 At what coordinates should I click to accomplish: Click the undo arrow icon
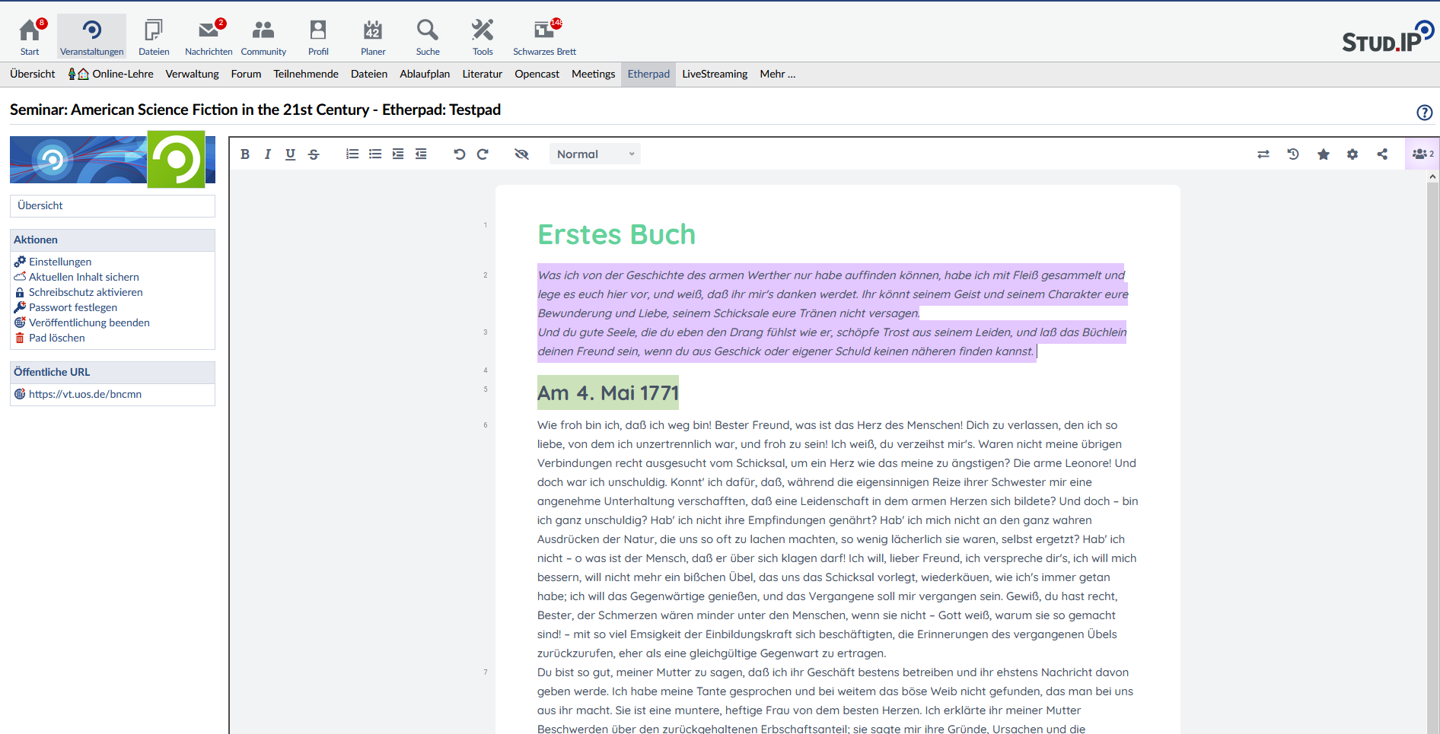(x=459, y=154)
